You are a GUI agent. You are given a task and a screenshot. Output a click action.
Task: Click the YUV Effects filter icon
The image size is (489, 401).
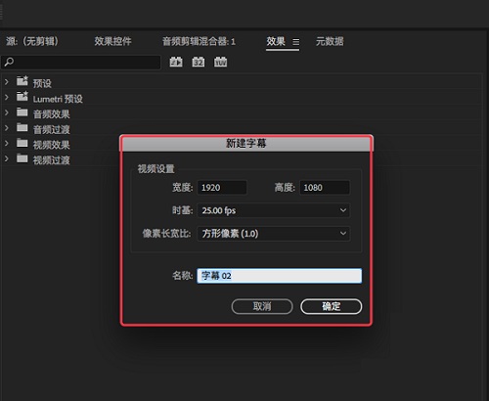[221, 62]
